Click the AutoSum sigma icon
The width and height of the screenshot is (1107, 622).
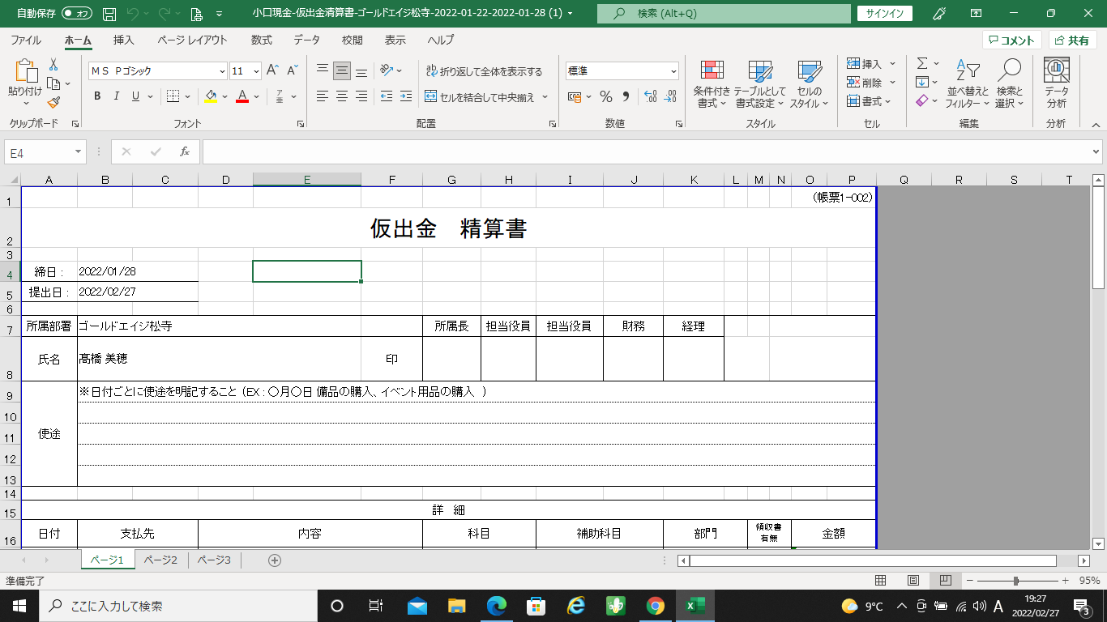coord(921,63)
